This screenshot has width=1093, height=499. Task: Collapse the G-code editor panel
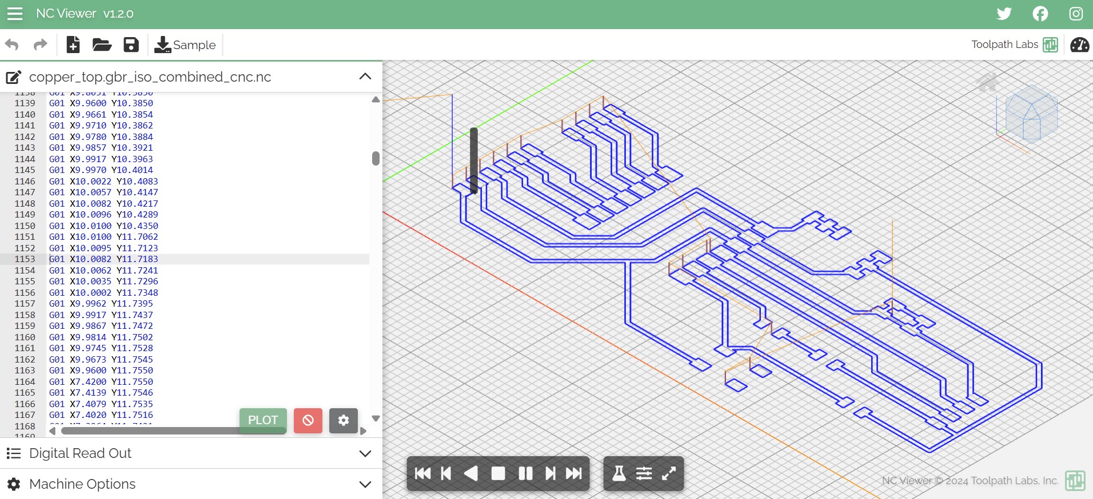(365, 77)
